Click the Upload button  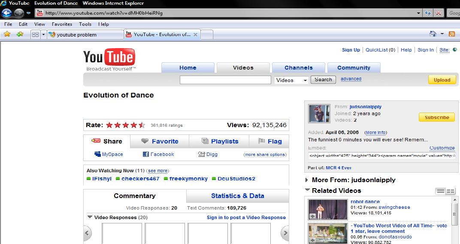[442, 80]
